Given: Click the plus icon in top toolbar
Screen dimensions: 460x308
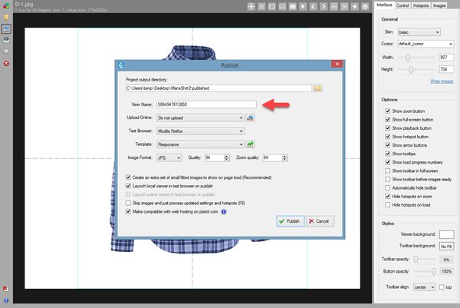Looking at the screenshot, I should [354, 6].
